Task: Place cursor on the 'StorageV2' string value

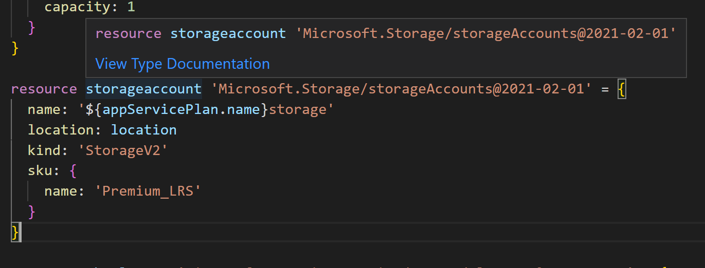Action: tap(121, 150)
